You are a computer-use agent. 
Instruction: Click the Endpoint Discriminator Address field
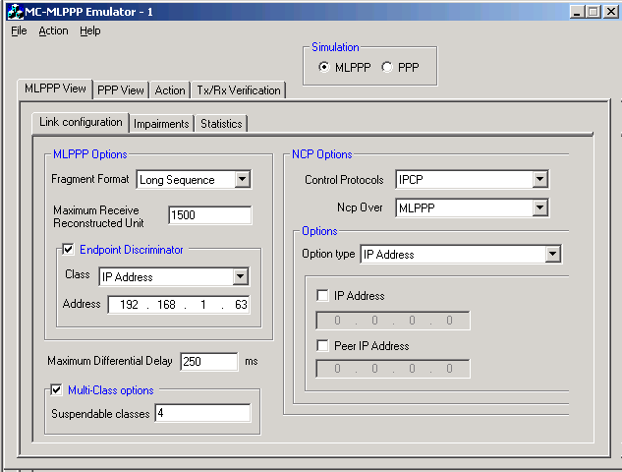coord(179,305)
